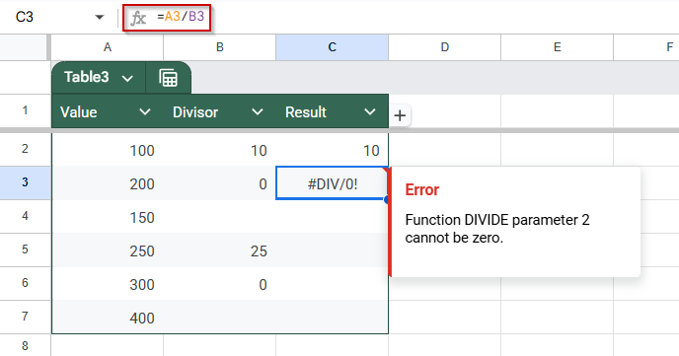
Task: Select Divisor cell 0 in row 6
Action: (219, 284)
